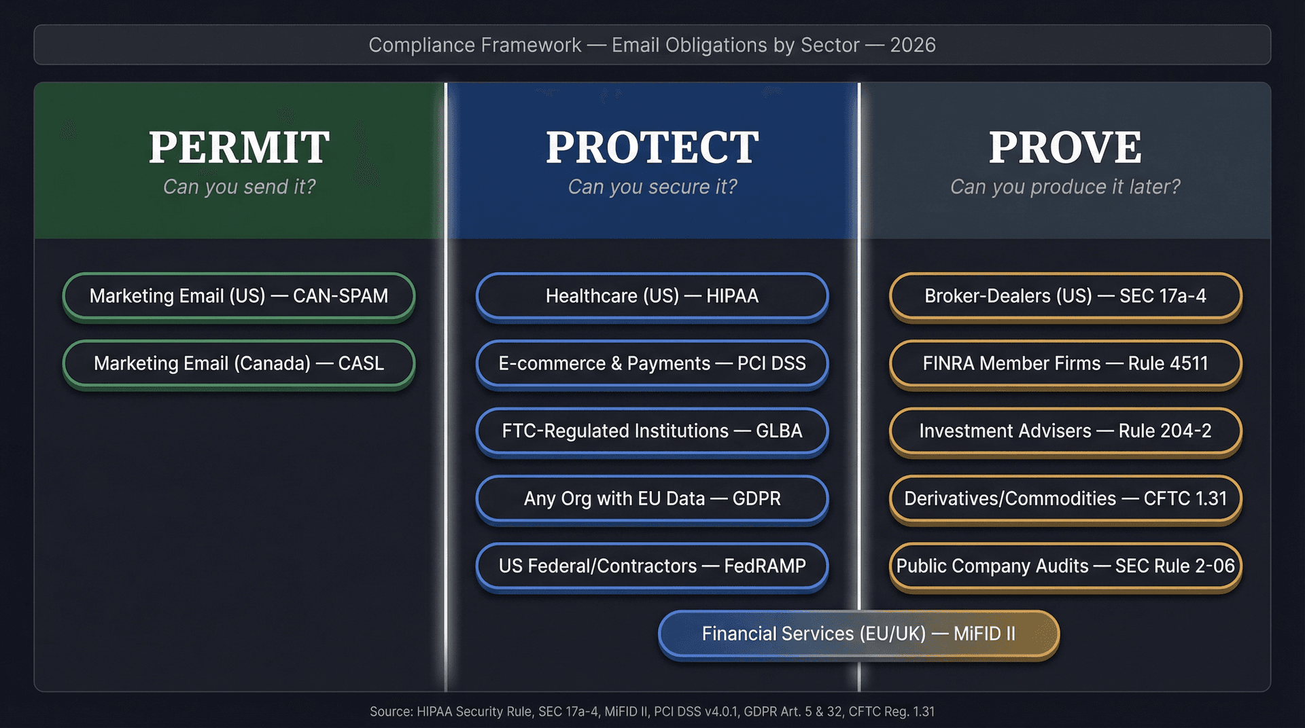Select the Marketing Email (US) — CAN-SPAM pill

[x=239, y=296]
